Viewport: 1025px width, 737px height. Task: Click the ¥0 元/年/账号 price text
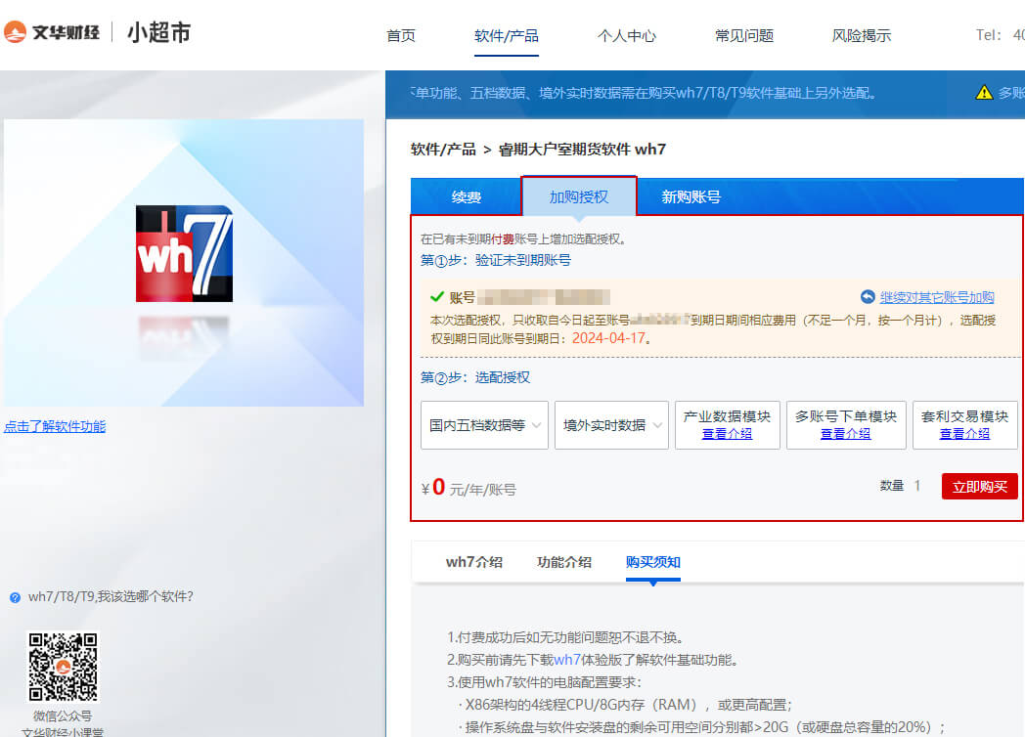pos(468,488)
